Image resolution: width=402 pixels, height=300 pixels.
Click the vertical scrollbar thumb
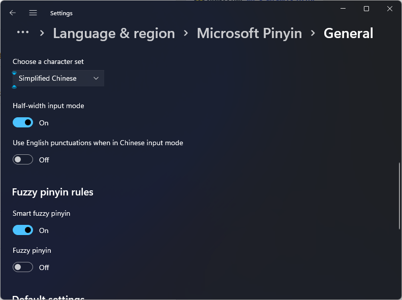[x=399, y=195]
